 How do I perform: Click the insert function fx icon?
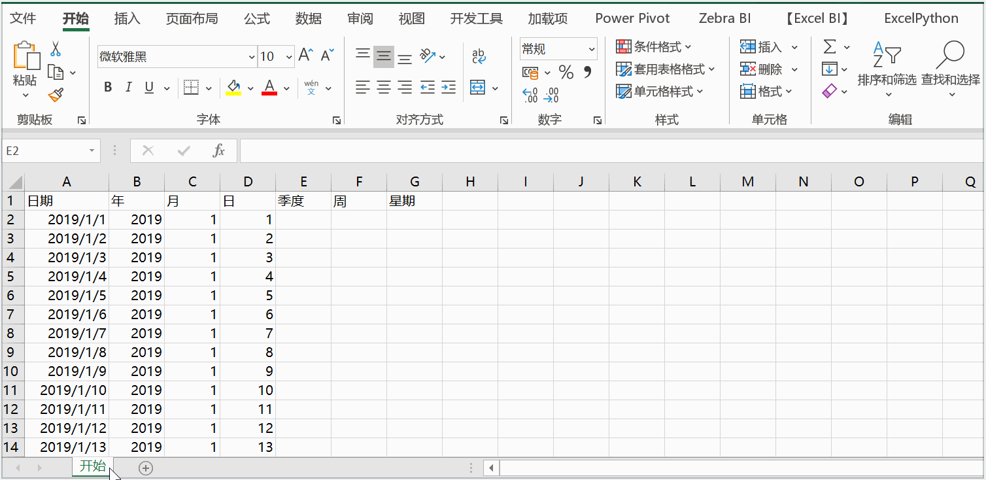pyautogui.click(x=219, y=151)
